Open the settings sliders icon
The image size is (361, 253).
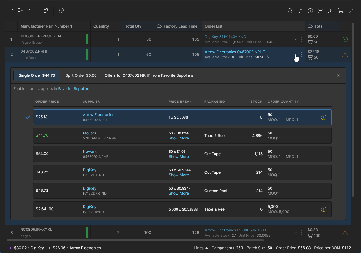coord(300,11)
